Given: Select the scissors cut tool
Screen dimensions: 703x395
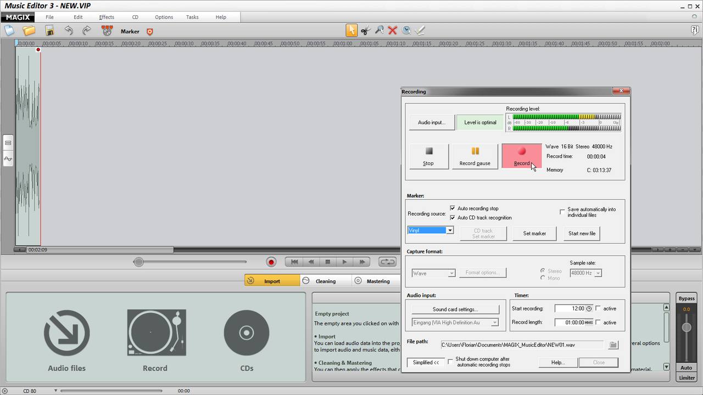Looking at the screenshot, I should [365, 31].
